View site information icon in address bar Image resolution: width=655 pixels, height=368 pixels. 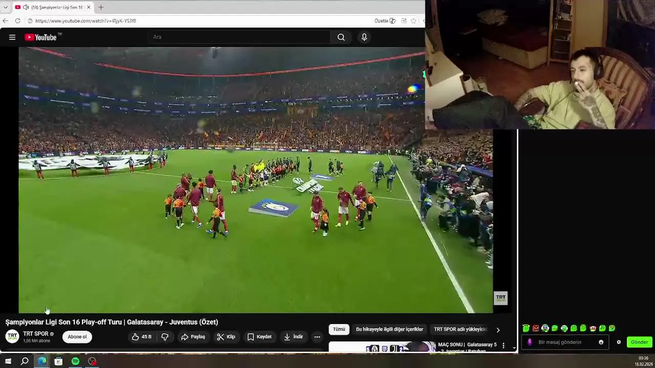coord(30,21)
